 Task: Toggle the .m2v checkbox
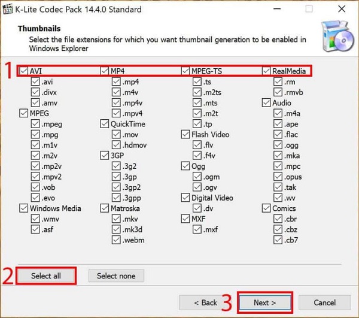click(35, 155)
